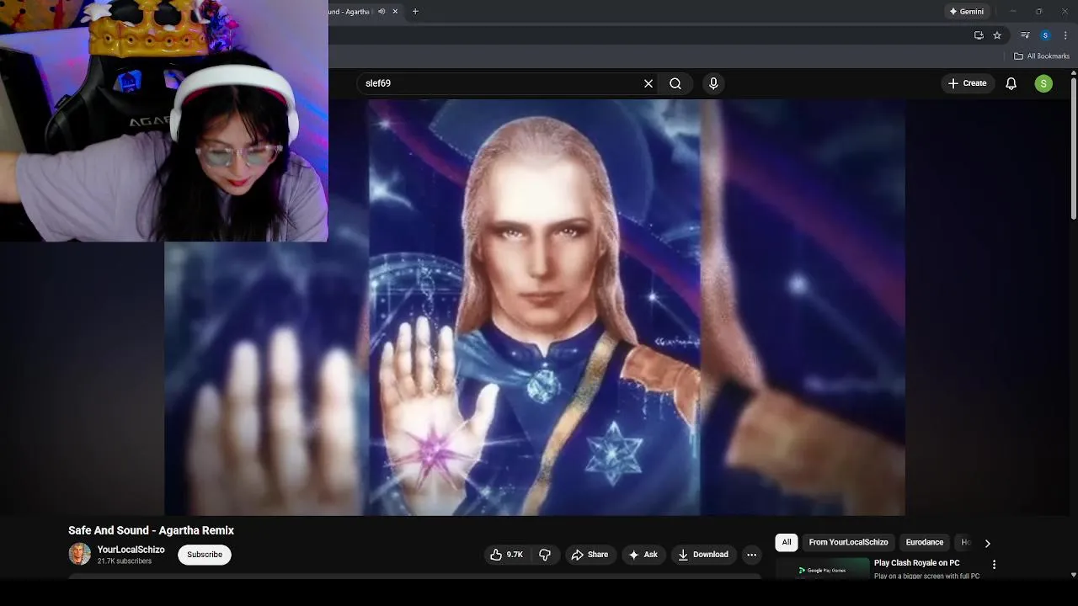Click the YourLocalSchizo channel avatar
1078x606 pixels.
coord(79,554)
